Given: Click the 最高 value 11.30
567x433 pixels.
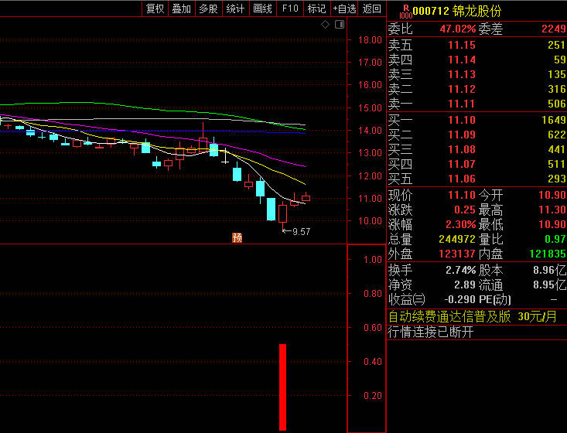Looking at the screenshot, I should click(x=552, y=210).
